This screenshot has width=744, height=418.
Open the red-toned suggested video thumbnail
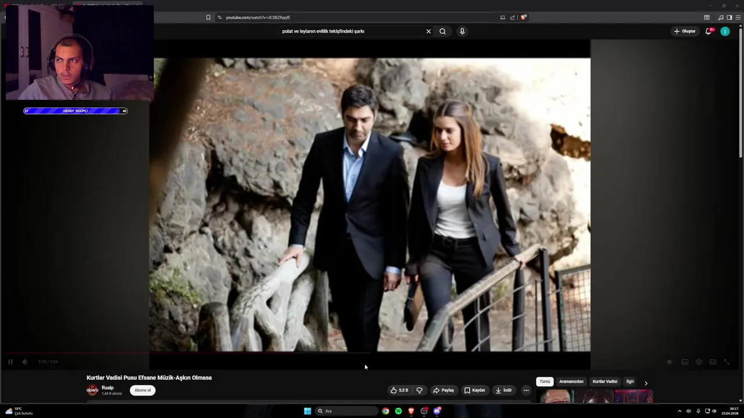click(x=634, y=397)
